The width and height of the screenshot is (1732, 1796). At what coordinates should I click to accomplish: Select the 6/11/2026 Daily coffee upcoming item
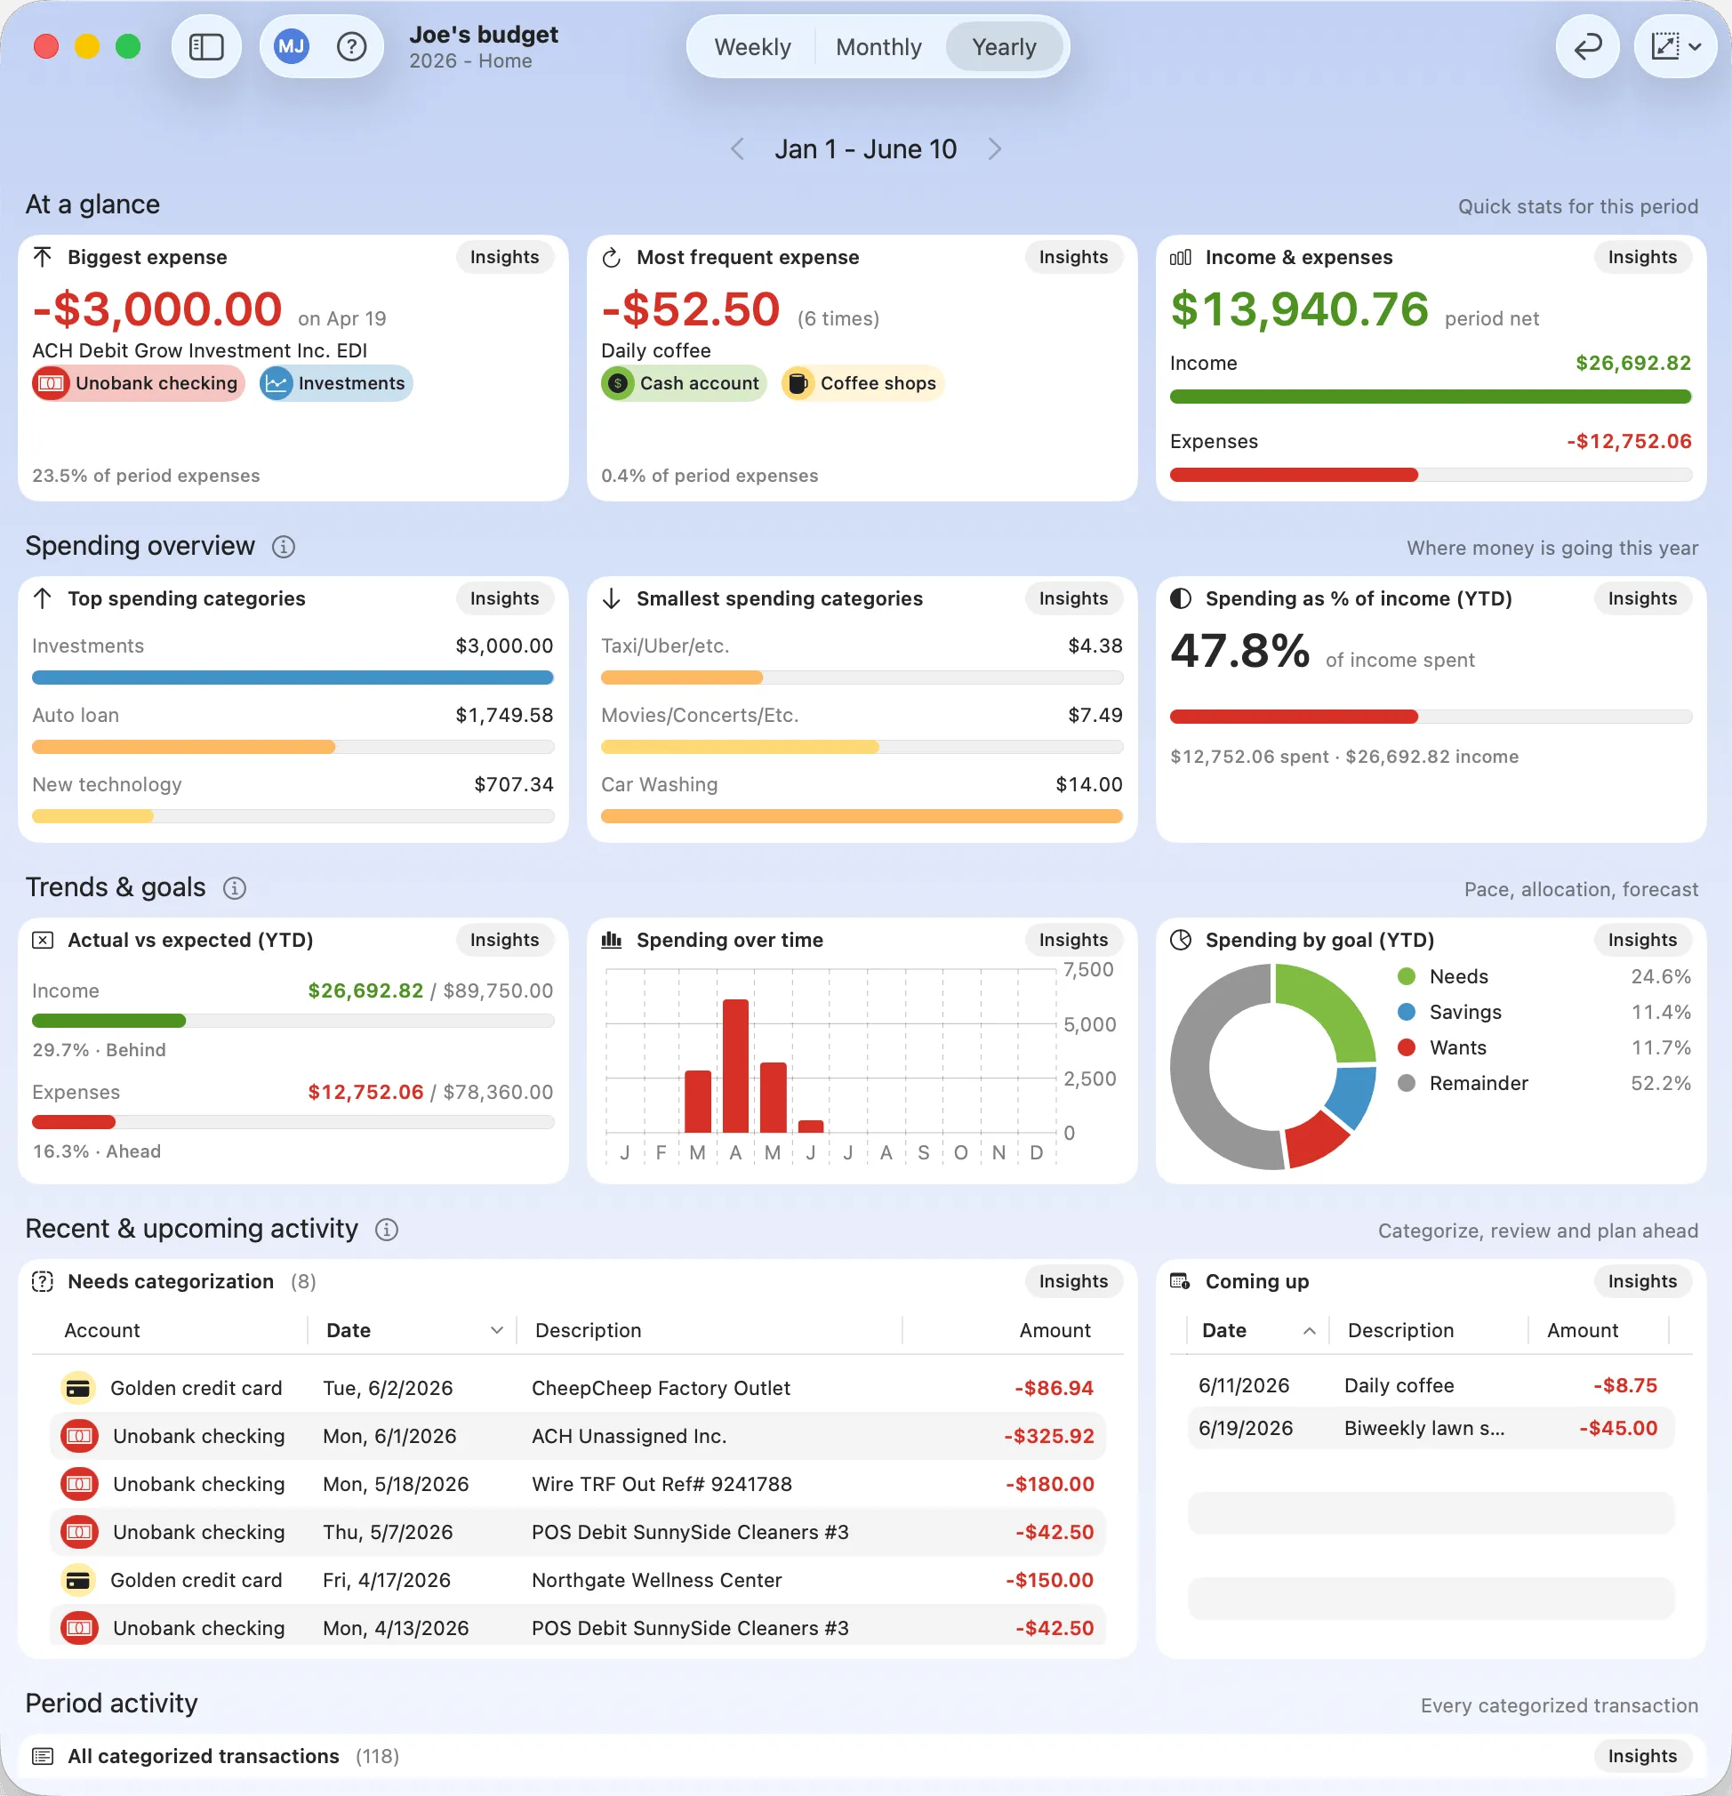click(1431, 1386)
